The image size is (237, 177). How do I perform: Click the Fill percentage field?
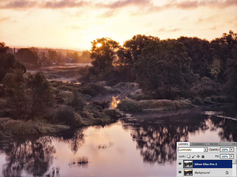click(x=225, y=156)
